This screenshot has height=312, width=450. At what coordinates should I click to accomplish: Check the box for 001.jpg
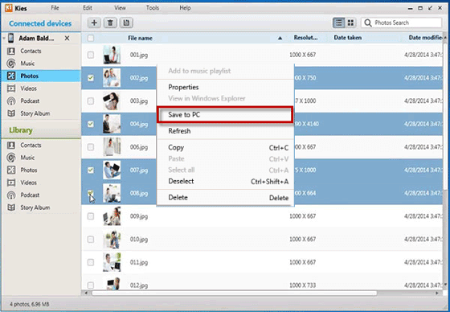tap(91, 55)
